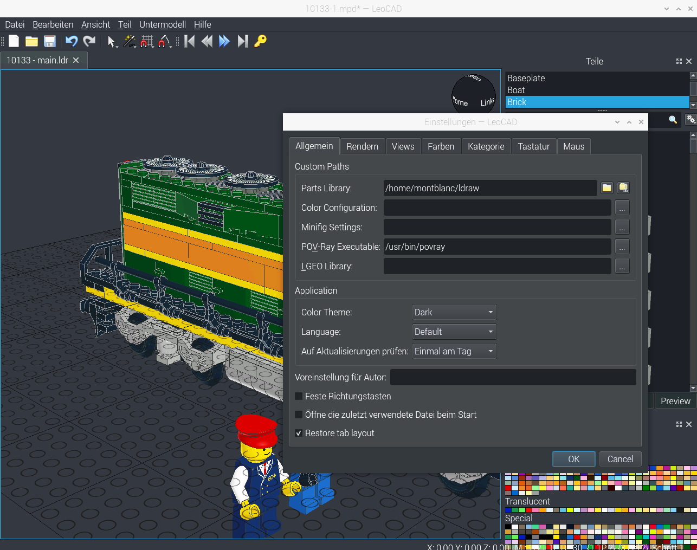Uncheck Restore tab layout
The image size is (697, 550).
coord(299,433)
